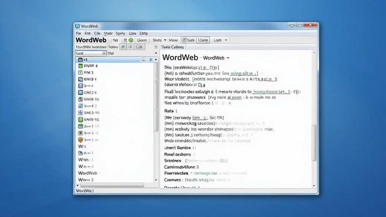Click the 'Roiel sechons' heading
386x217 pixels.
178,154
